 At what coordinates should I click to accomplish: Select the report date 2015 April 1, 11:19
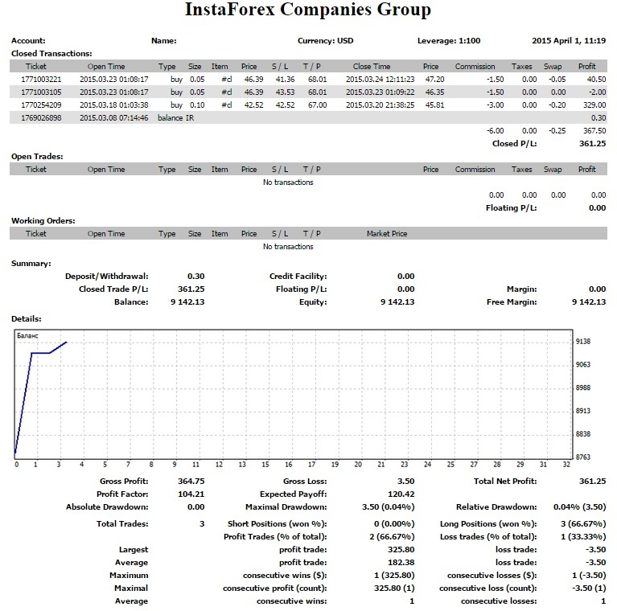(569, 40)
